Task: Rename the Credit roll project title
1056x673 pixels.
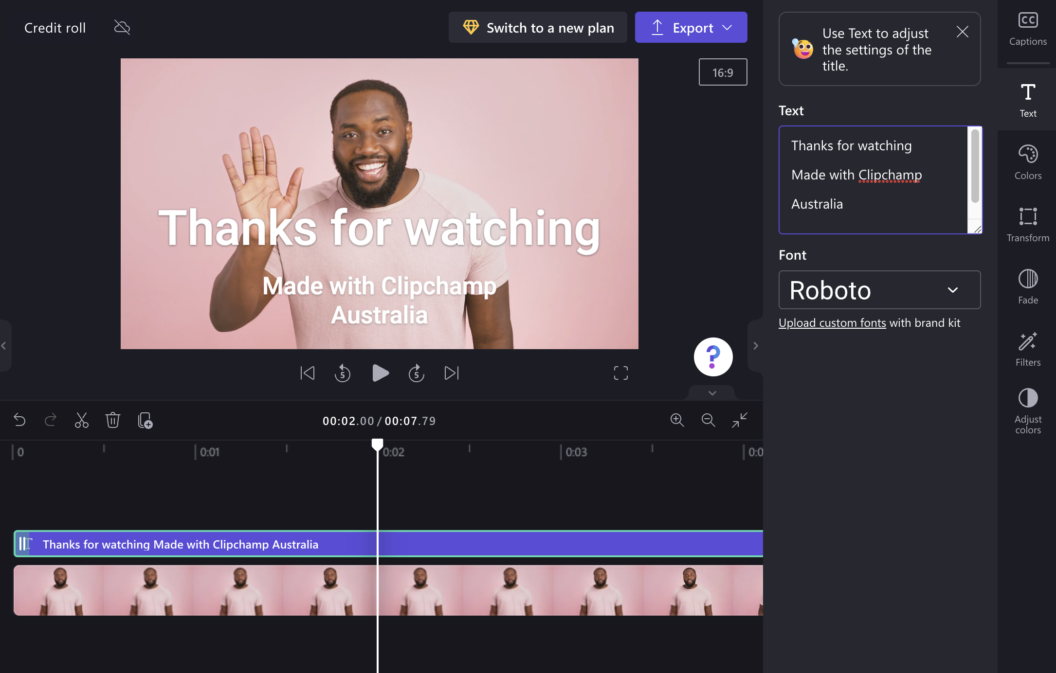Action: coord(55,28)
